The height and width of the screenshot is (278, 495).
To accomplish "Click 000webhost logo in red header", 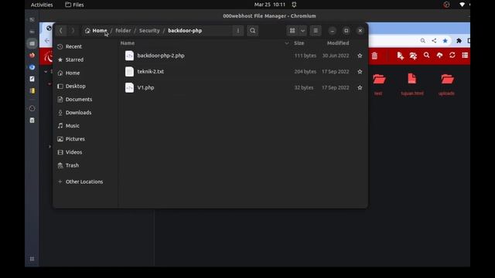I will [x=48, y=56].
